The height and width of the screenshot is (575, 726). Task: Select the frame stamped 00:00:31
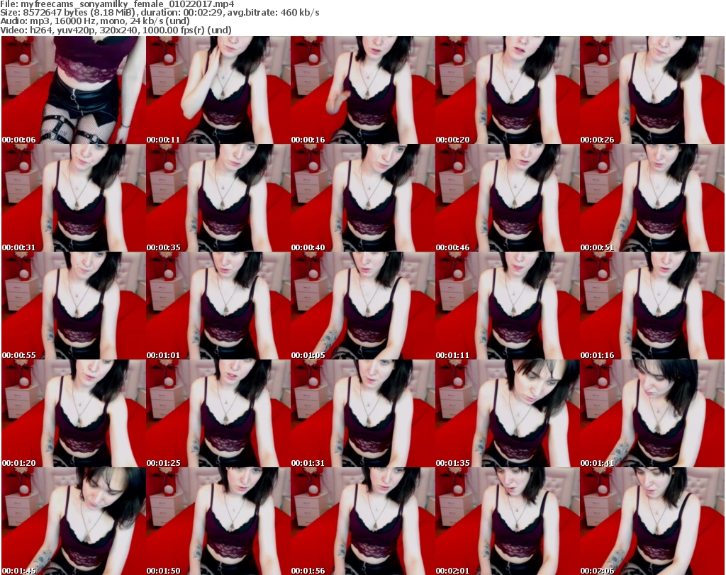[73, 198]
